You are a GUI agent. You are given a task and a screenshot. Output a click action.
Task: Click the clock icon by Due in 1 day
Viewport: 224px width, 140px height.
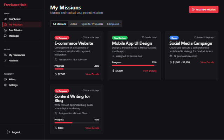[x=143, y=37]
